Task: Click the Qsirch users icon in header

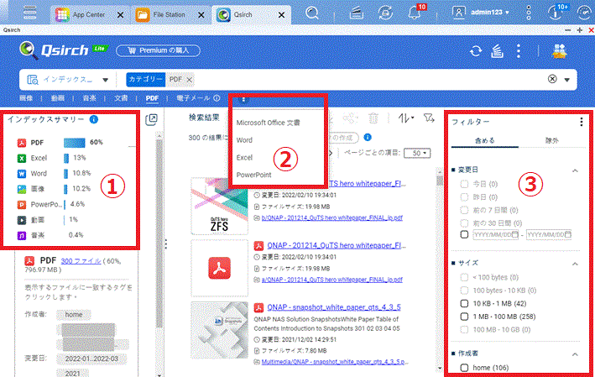Action: coord(559,51)
